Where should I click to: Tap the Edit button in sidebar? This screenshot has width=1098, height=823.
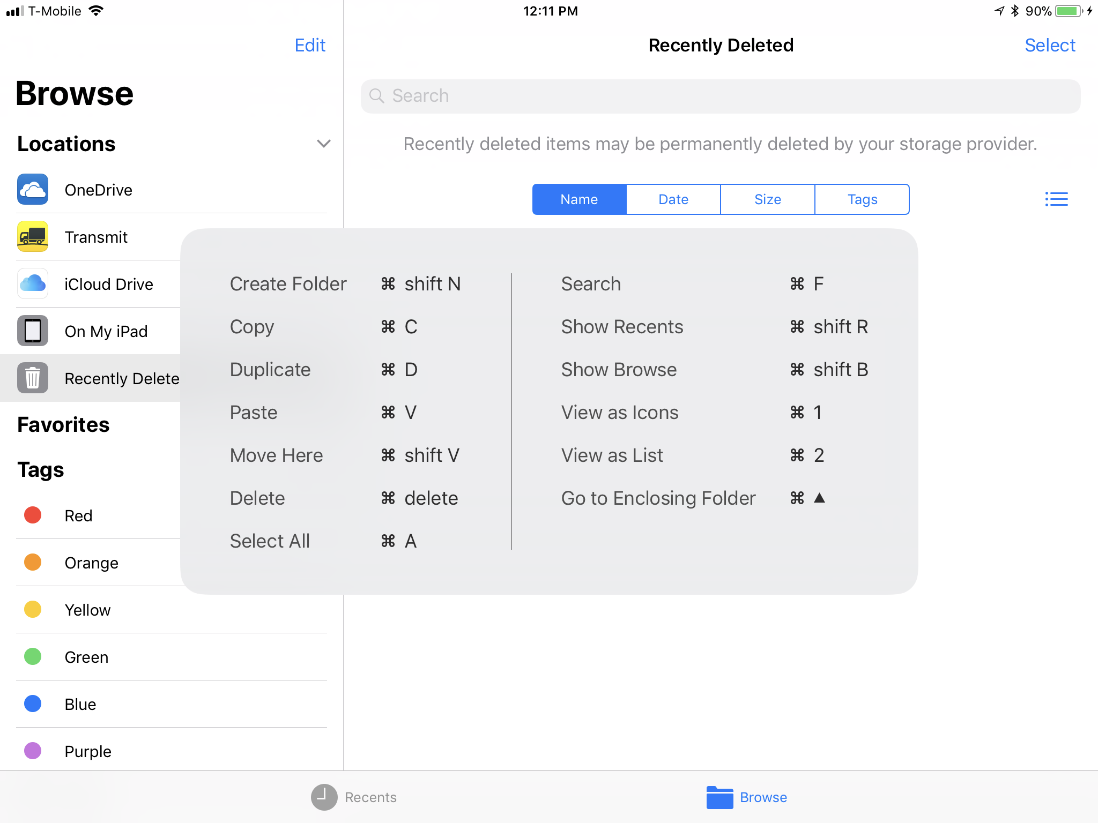[310, 46]
